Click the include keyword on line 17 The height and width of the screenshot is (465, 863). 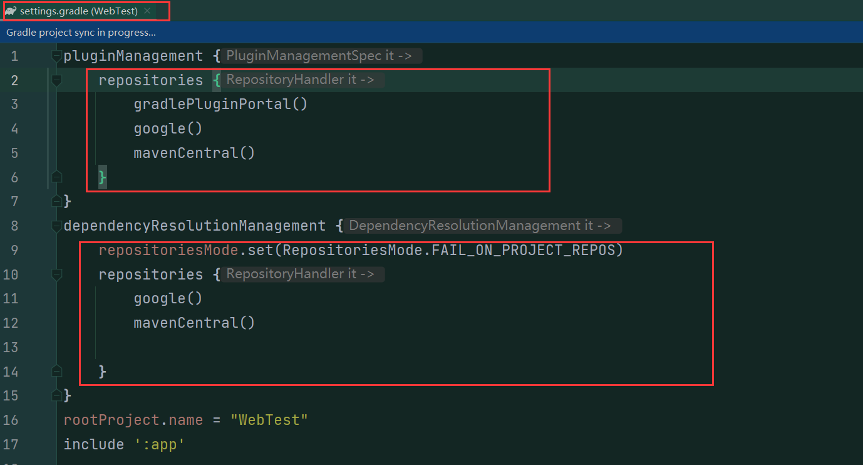pyautogui.click(x=94, y=444)
